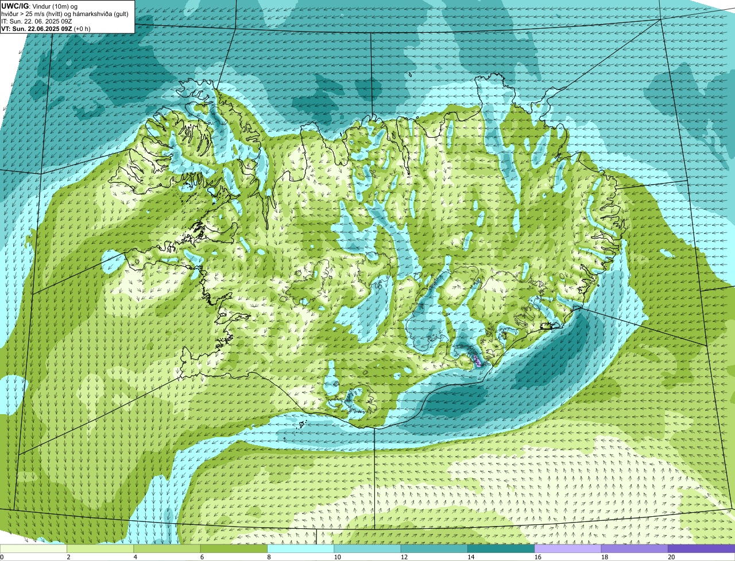Click the 0–2 m/s pale yellow legend swatch
The width and height of the screenshot is (735, 561).
pos(33,548)
